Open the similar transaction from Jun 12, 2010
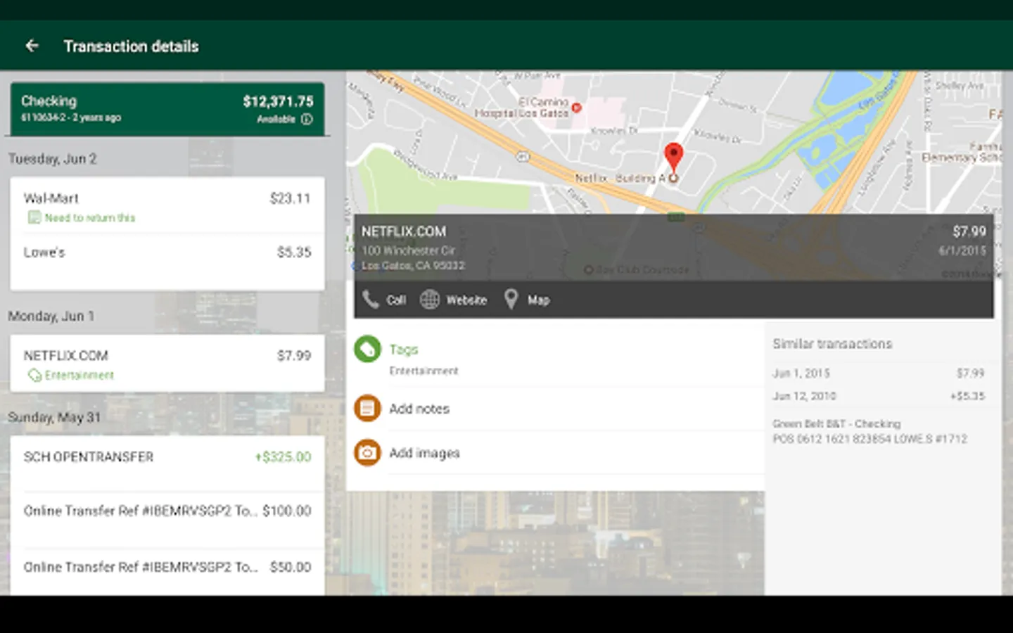Viewport: 1013px width, 633px height. click(x=879, y=396)
